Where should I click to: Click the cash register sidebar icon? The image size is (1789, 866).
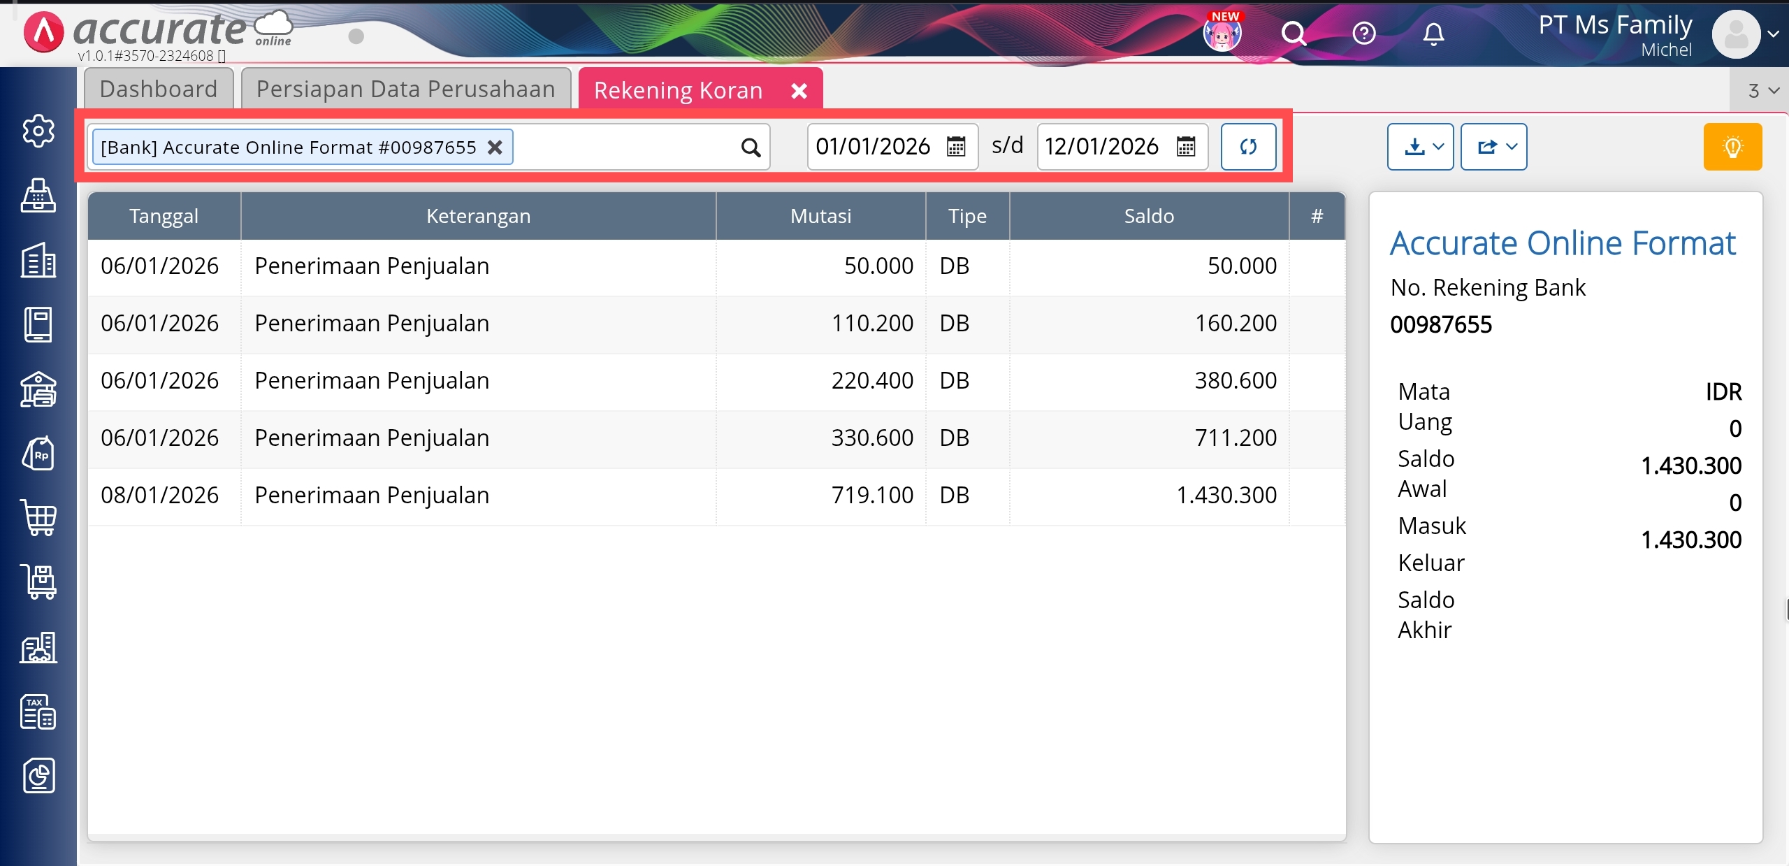38,195
